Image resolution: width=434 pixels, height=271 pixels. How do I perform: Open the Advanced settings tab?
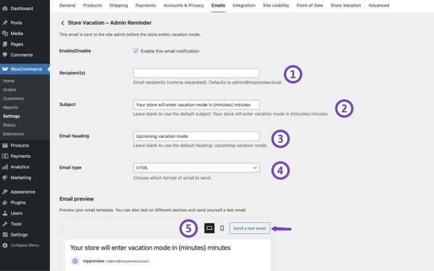coord(379,6)
